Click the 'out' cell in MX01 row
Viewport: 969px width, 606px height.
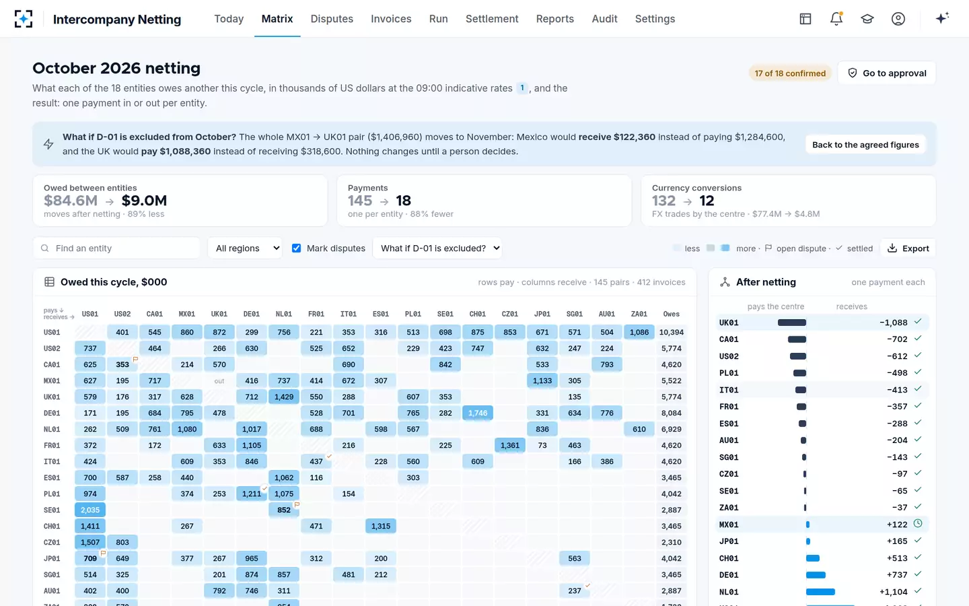point(219,380)
